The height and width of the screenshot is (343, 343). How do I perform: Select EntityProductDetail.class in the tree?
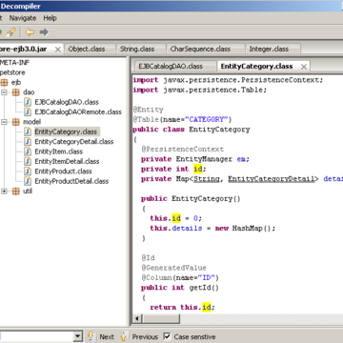(x=71, y=181)
